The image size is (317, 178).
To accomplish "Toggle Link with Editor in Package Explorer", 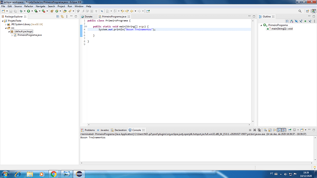I will pos(62,17).
